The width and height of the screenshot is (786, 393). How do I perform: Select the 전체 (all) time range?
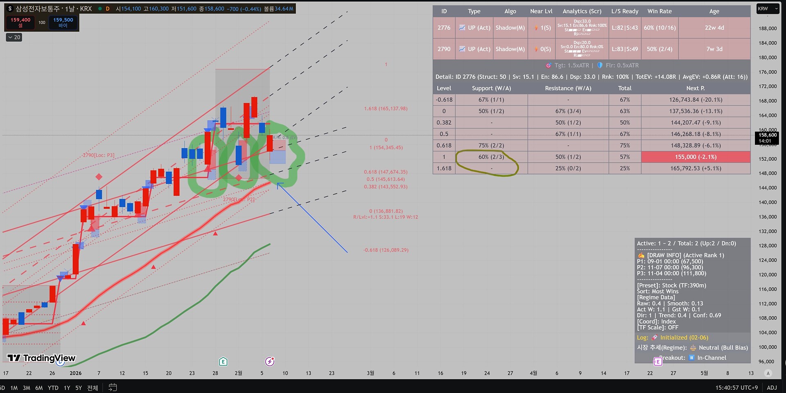(93, 388)
